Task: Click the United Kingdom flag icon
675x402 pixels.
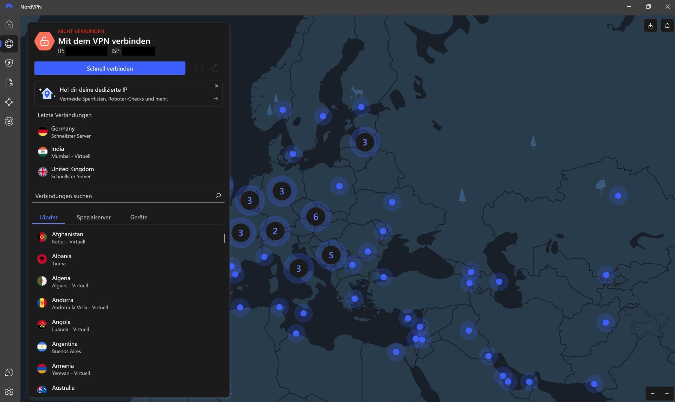Action: [43, 172]
